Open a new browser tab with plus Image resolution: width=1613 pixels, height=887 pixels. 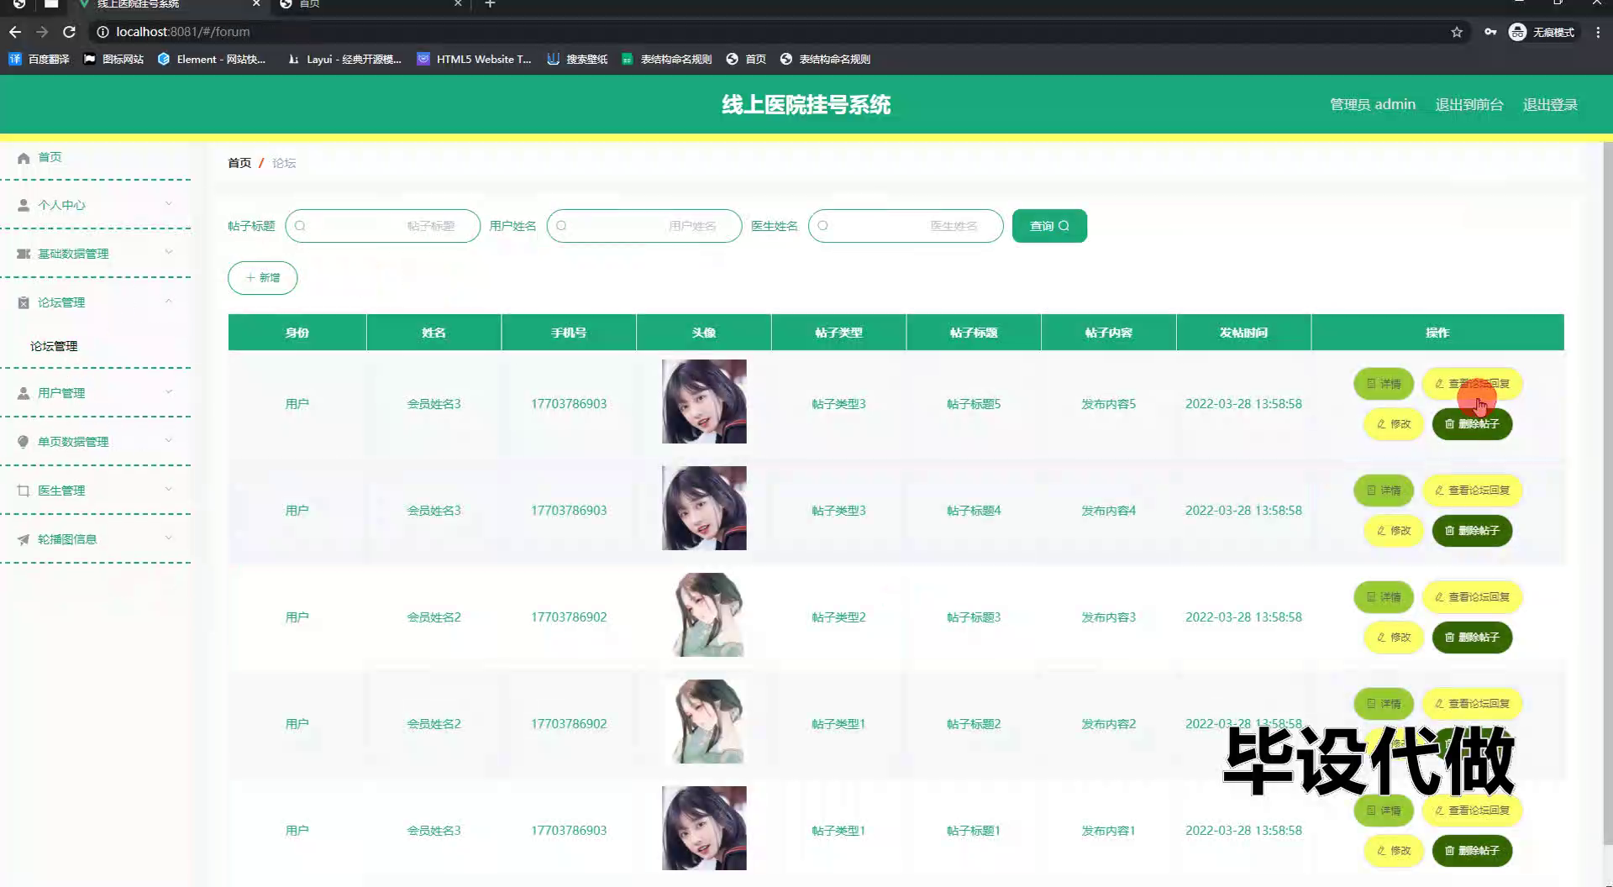click(x=491, y=4)
